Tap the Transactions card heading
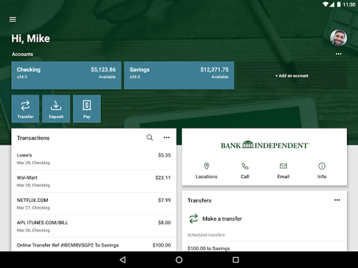This screenshot has width=358, height=268. [33, 138]
